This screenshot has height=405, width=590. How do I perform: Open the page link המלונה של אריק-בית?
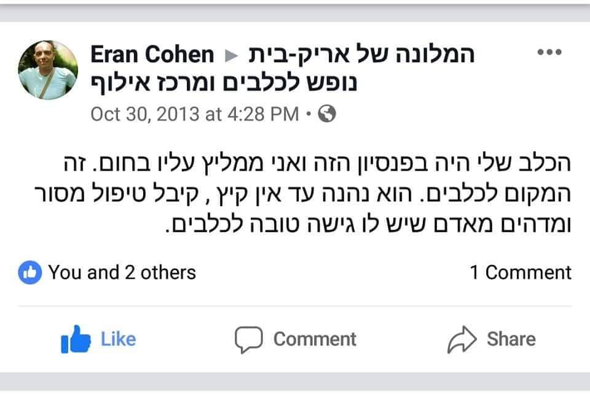point(361,55)
